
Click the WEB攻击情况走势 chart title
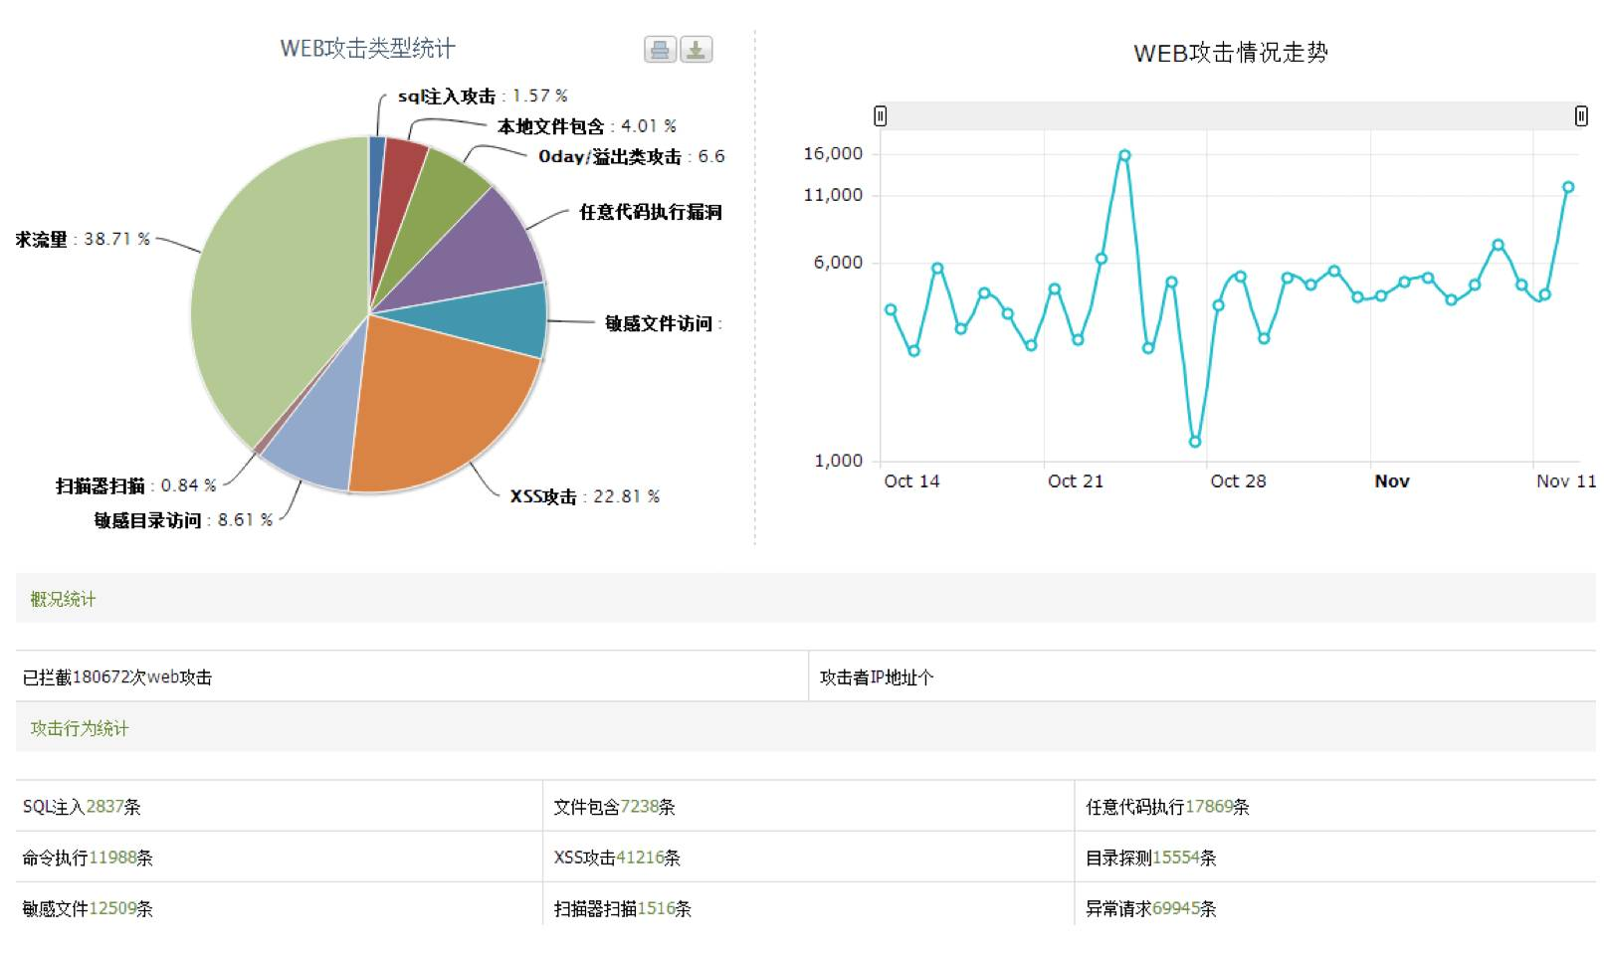pos(1231,53)
